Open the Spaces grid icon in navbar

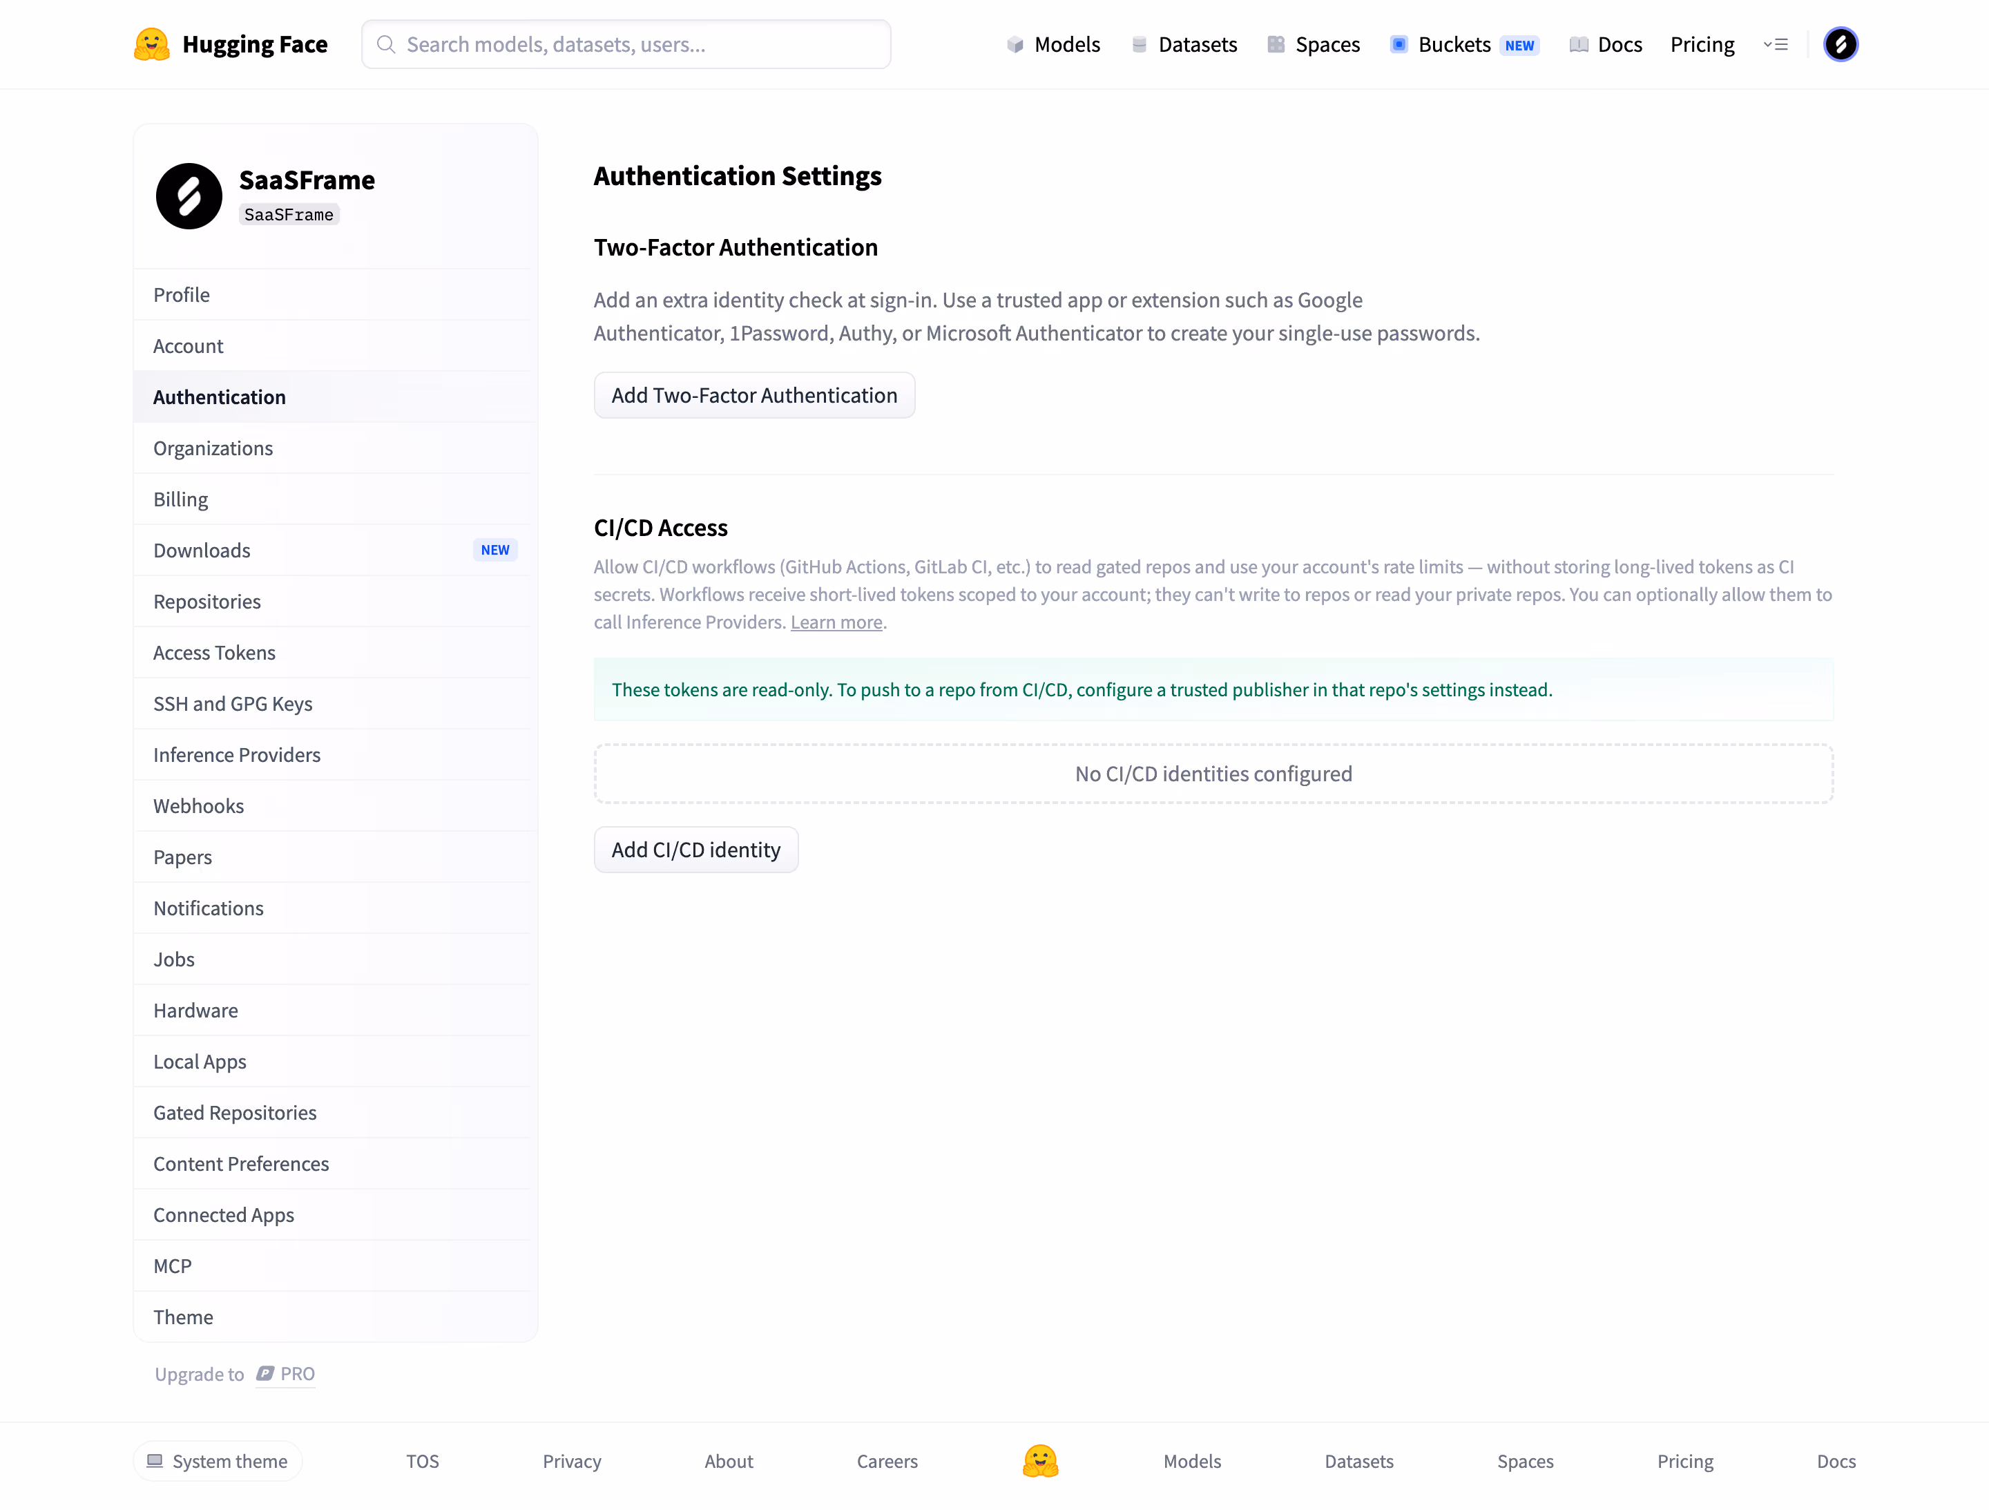(1276, 45)
